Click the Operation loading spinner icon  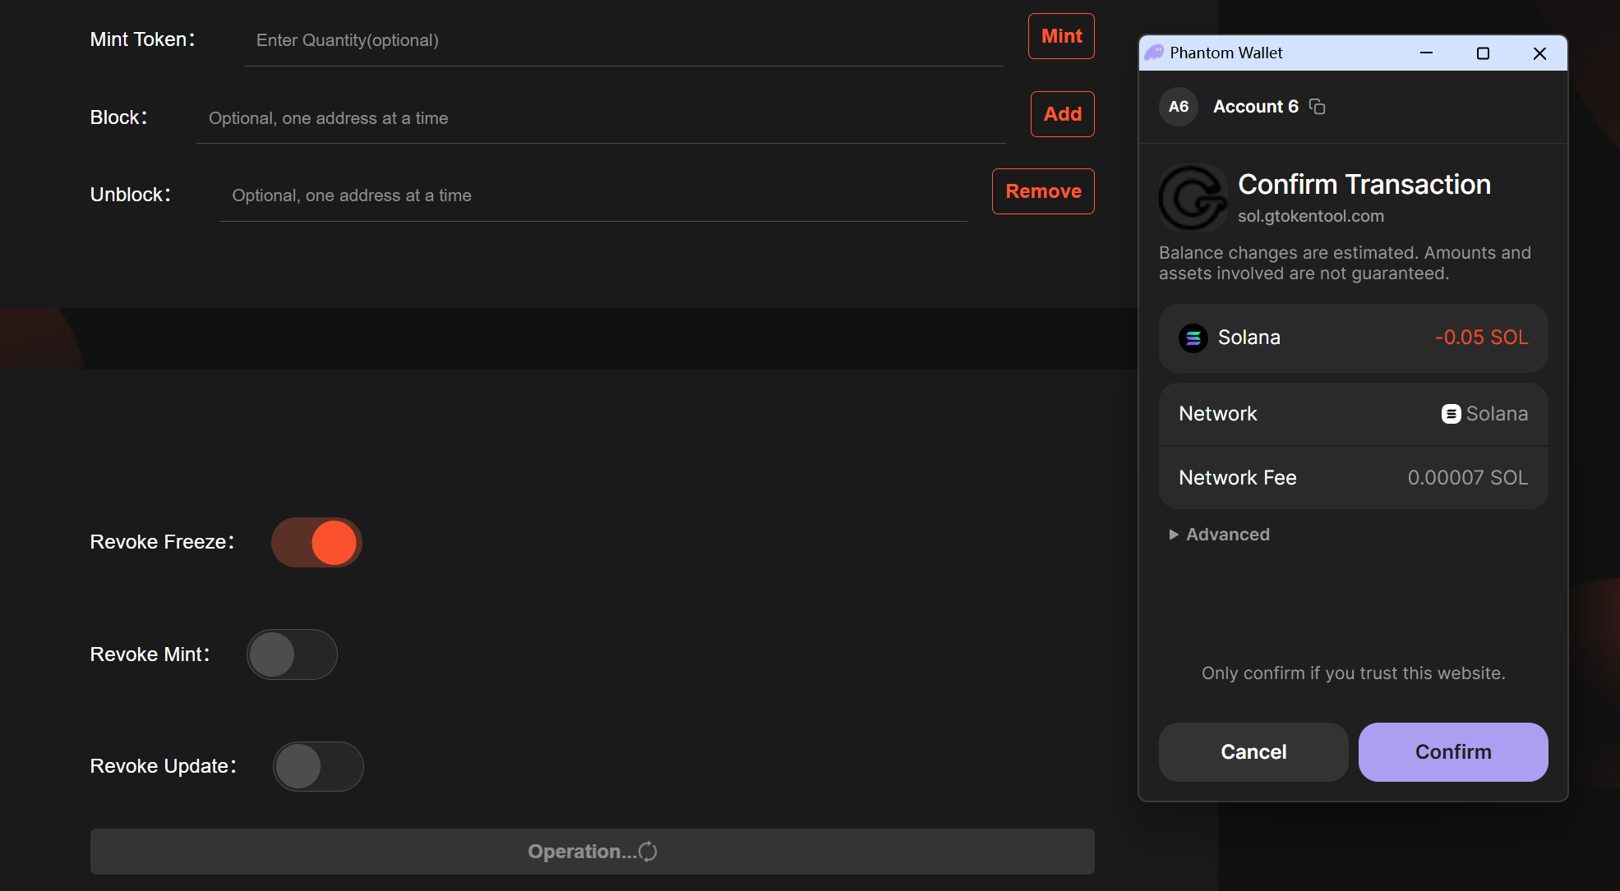[648, 852]
